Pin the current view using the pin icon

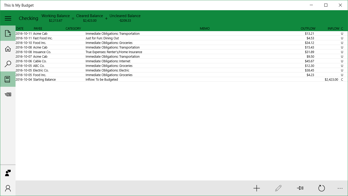[x=300, y=188]
